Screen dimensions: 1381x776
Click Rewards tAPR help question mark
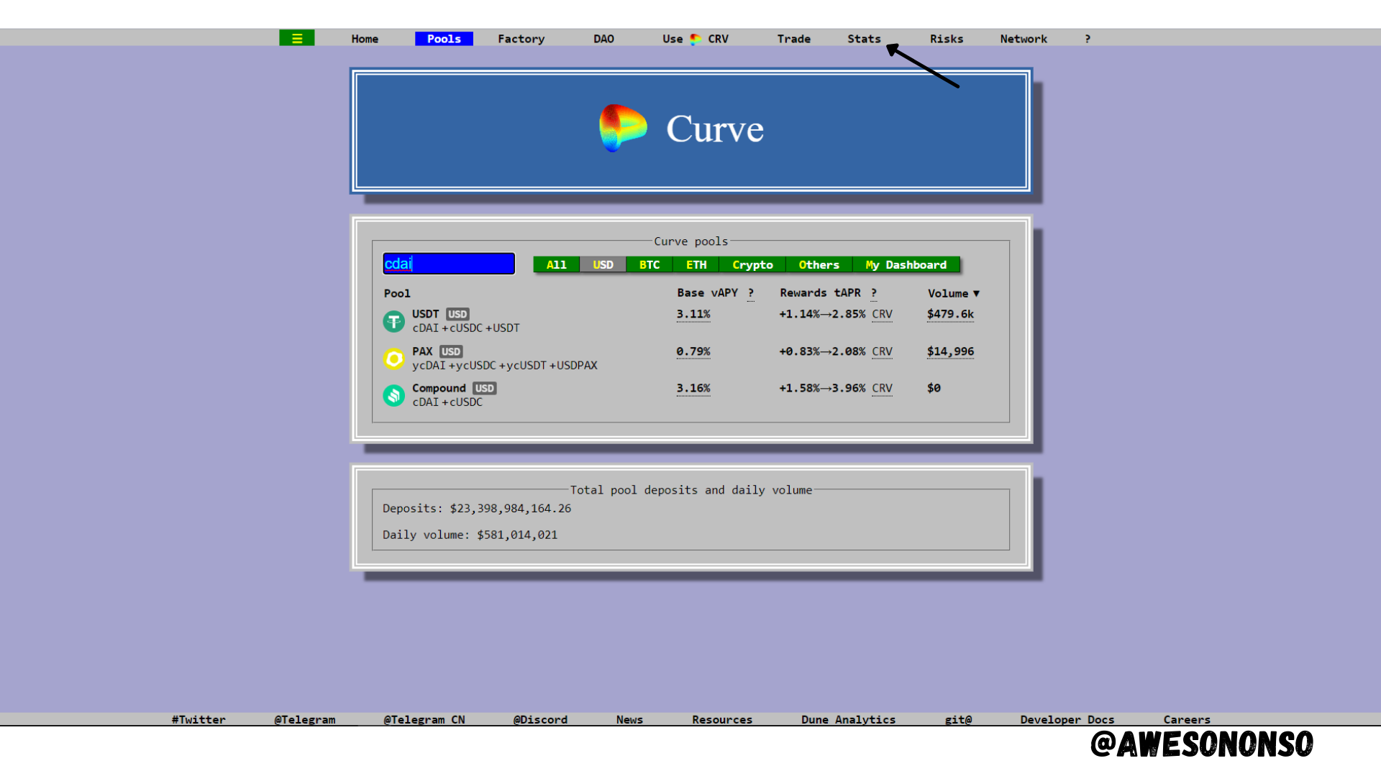pyautogui.click(x=874, y=293)
